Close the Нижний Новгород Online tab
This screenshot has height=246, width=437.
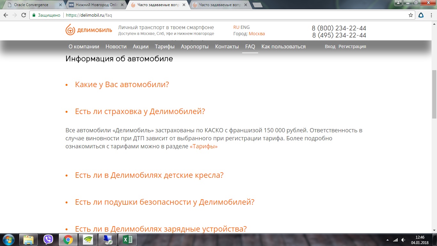(122, 5)
